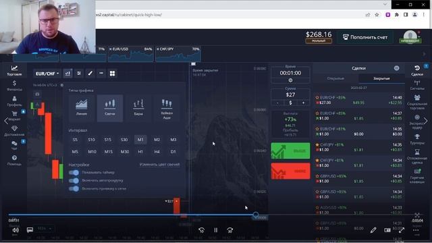Select the CHF/JPY asset tab
The image size is (432, 243).
(178, 54)
